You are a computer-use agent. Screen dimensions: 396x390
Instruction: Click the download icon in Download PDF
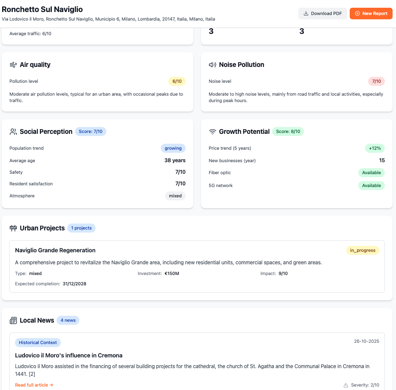click(306, 14)
